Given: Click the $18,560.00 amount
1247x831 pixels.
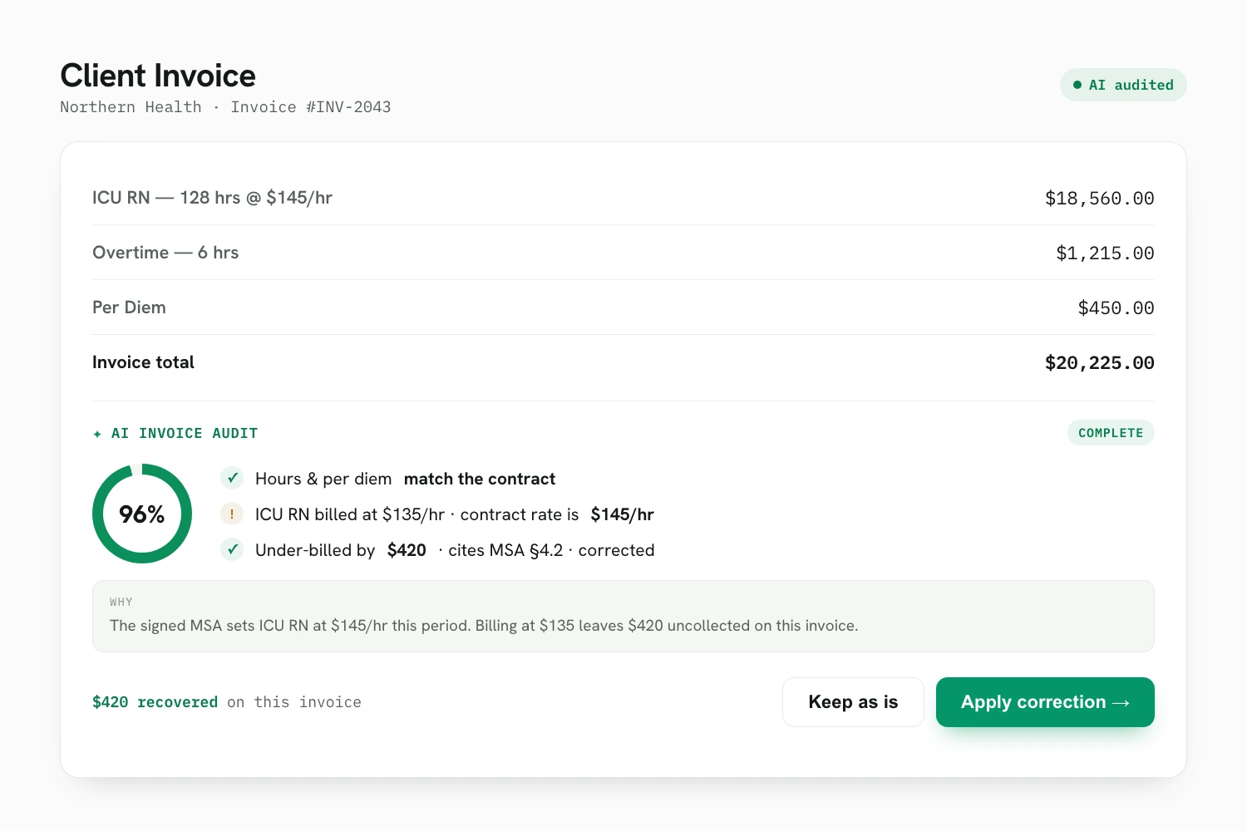Looking at the screenshot, I should tap(1099, 199).
